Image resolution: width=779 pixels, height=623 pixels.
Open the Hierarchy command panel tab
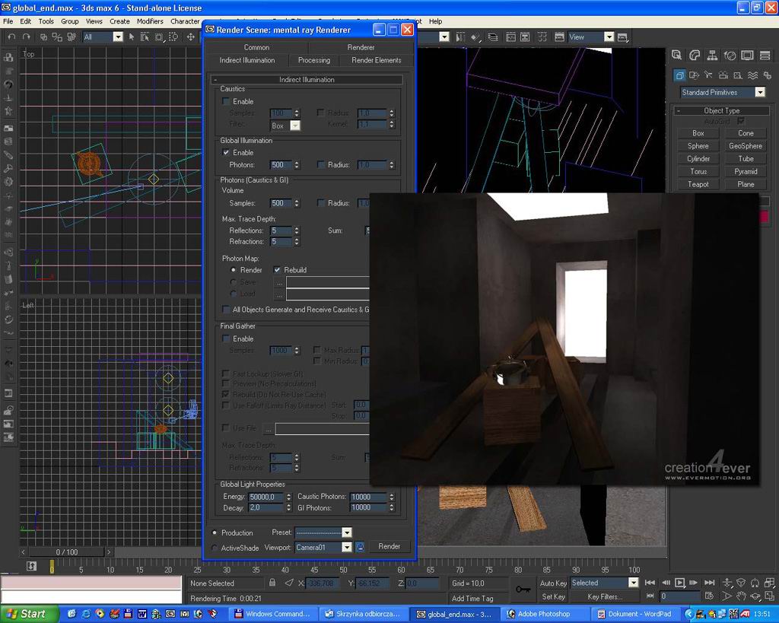pos(712,56)
